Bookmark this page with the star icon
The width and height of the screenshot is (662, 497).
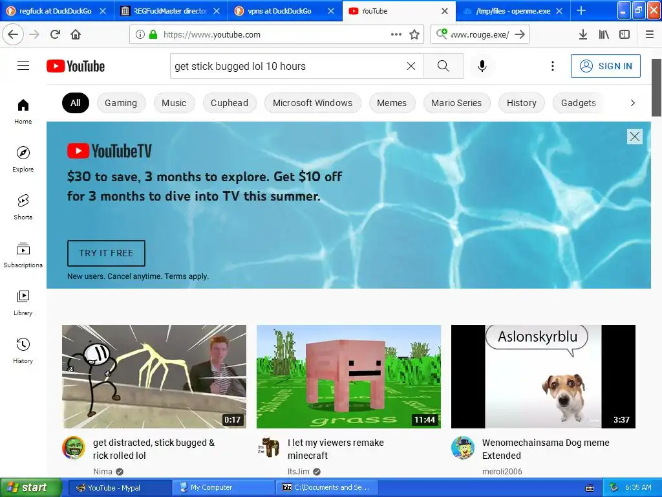414,34
